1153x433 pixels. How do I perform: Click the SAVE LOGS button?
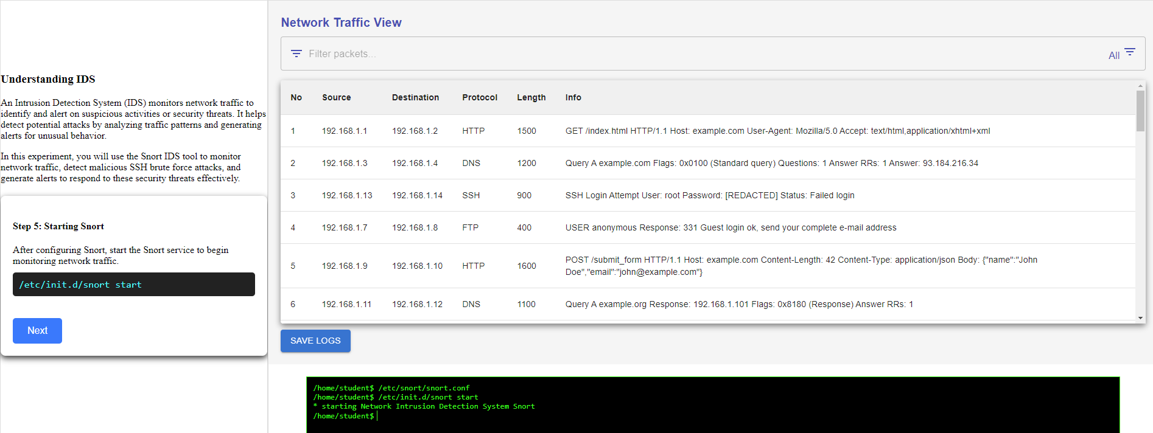click(315, 341)
